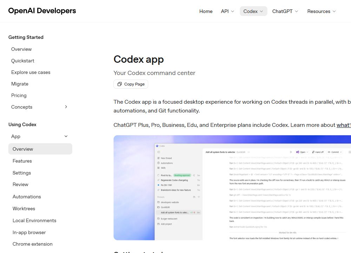The height and width of the screenshot is (253, 351).
Task: Collapse the App section chevron
Action: 66,136
